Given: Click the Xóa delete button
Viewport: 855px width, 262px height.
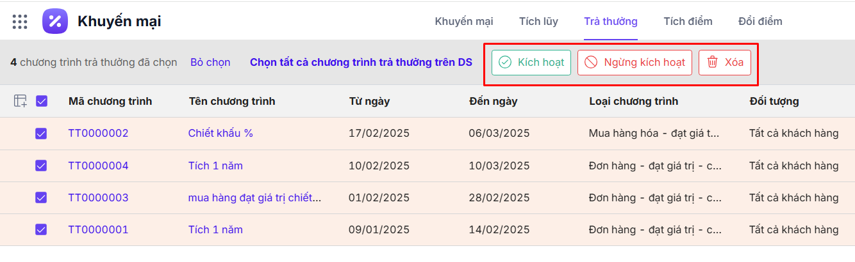Looking at the screenshot, I should pyautogui.click(x=724, y=63).
